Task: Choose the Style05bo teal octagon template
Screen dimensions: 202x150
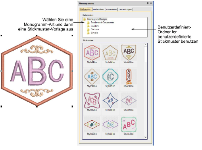Action: coord(110,78)
